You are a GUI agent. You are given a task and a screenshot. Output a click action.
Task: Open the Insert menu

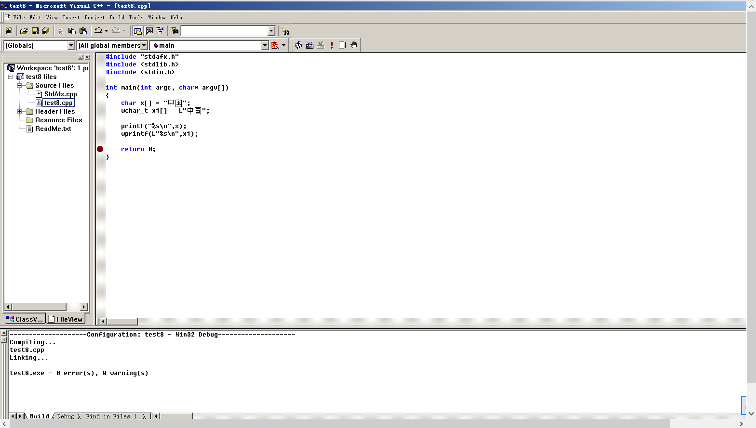(71, 17)
